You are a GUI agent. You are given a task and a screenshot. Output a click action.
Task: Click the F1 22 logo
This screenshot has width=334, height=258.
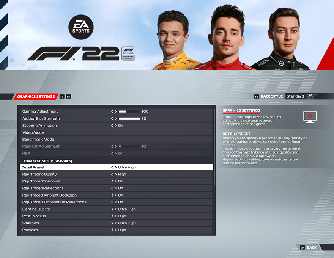tap(73, 53)
